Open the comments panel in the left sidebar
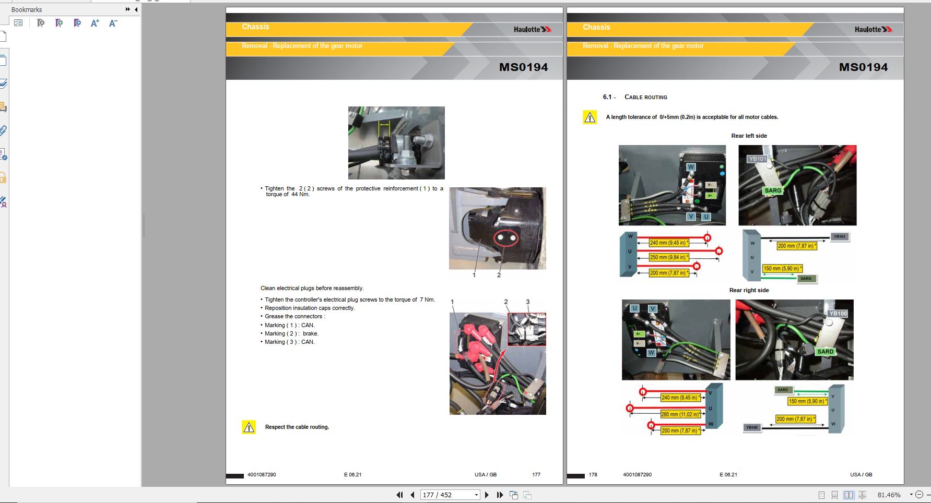Image resolution: width=931 pixels, height=503 pixels. 3,107
